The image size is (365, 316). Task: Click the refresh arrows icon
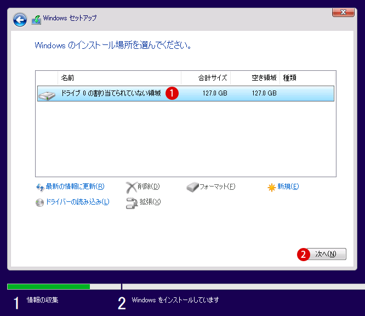point(40,187)
